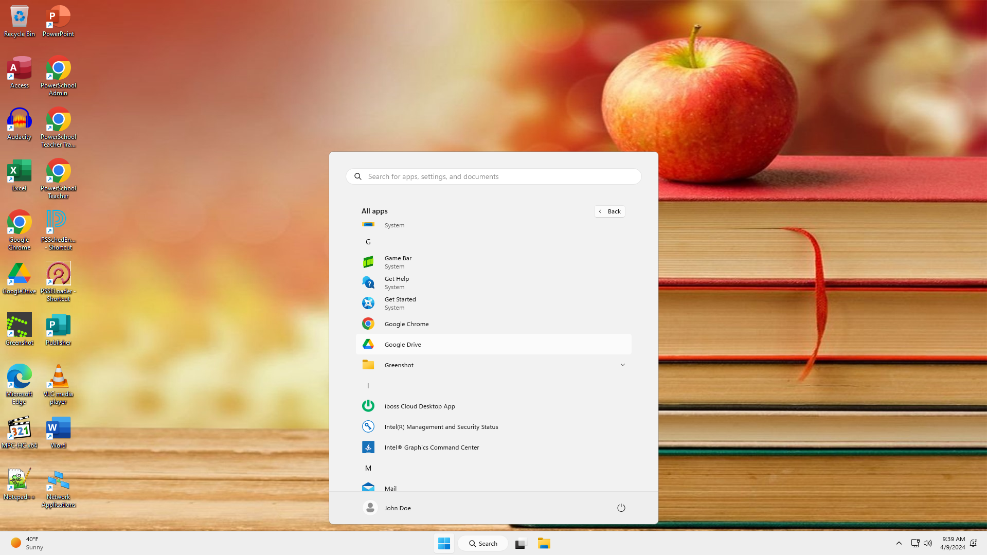Open Google Drive in All apps list
Image resolution: width=987 pixels, height=555 pixels.
[493, 344]
